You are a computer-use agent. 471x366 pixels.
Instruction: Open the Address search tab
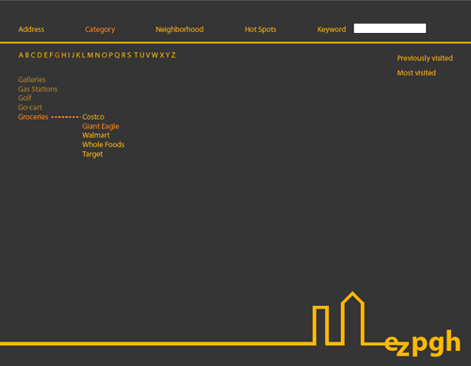pyautogui.click(x=31, y=29)
